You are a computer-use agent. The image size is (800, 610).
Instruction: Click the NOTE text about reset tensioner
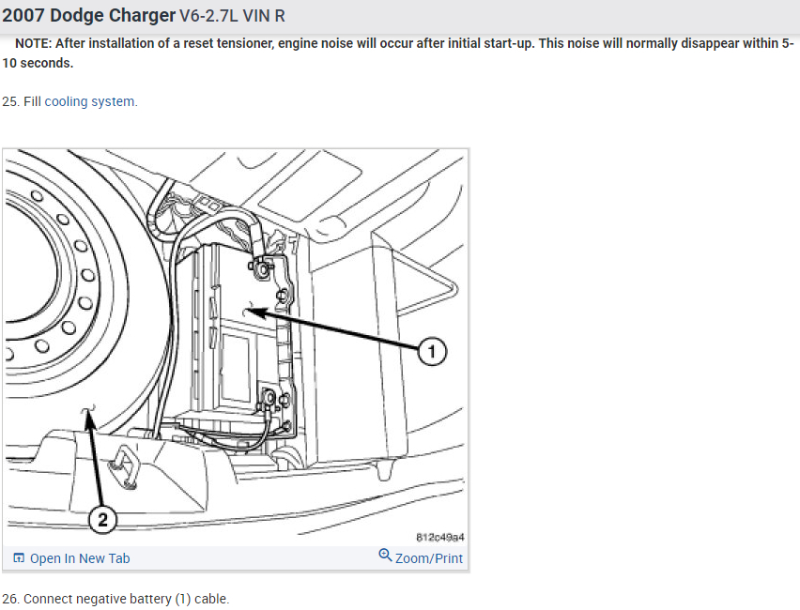398,53
